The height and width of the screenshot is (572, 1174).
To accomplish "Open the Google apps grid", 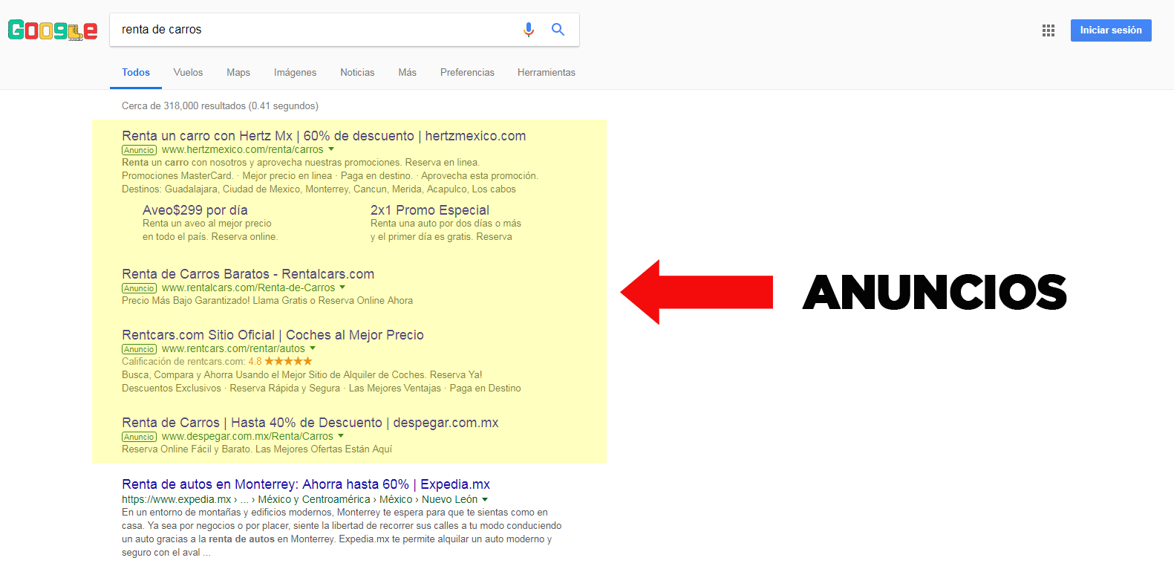I will 1049,30.
